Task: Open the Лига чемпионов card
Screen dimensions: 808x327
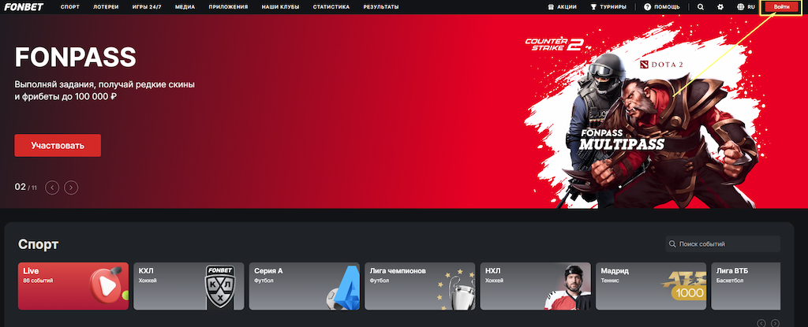Action: pyautogui.click(x=420, y=286)
